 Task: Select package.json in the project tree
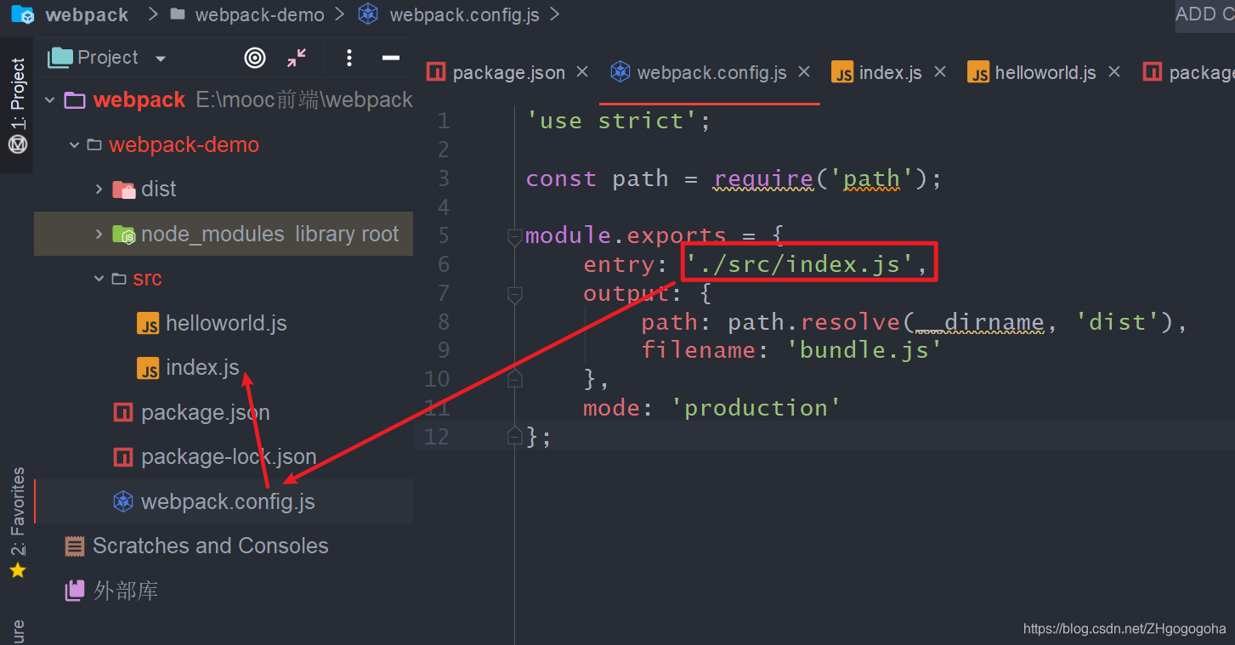(x=205, y=412)
